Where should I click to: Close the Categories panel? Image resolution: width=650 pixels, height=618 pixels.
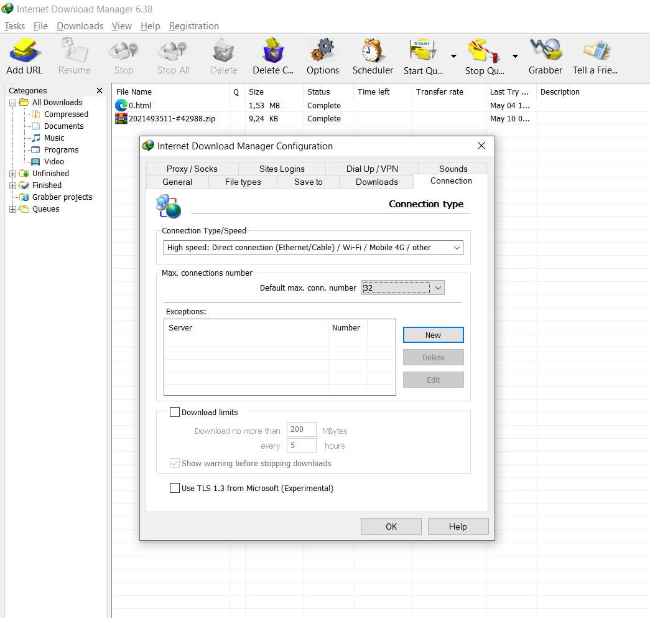point(100,90)
